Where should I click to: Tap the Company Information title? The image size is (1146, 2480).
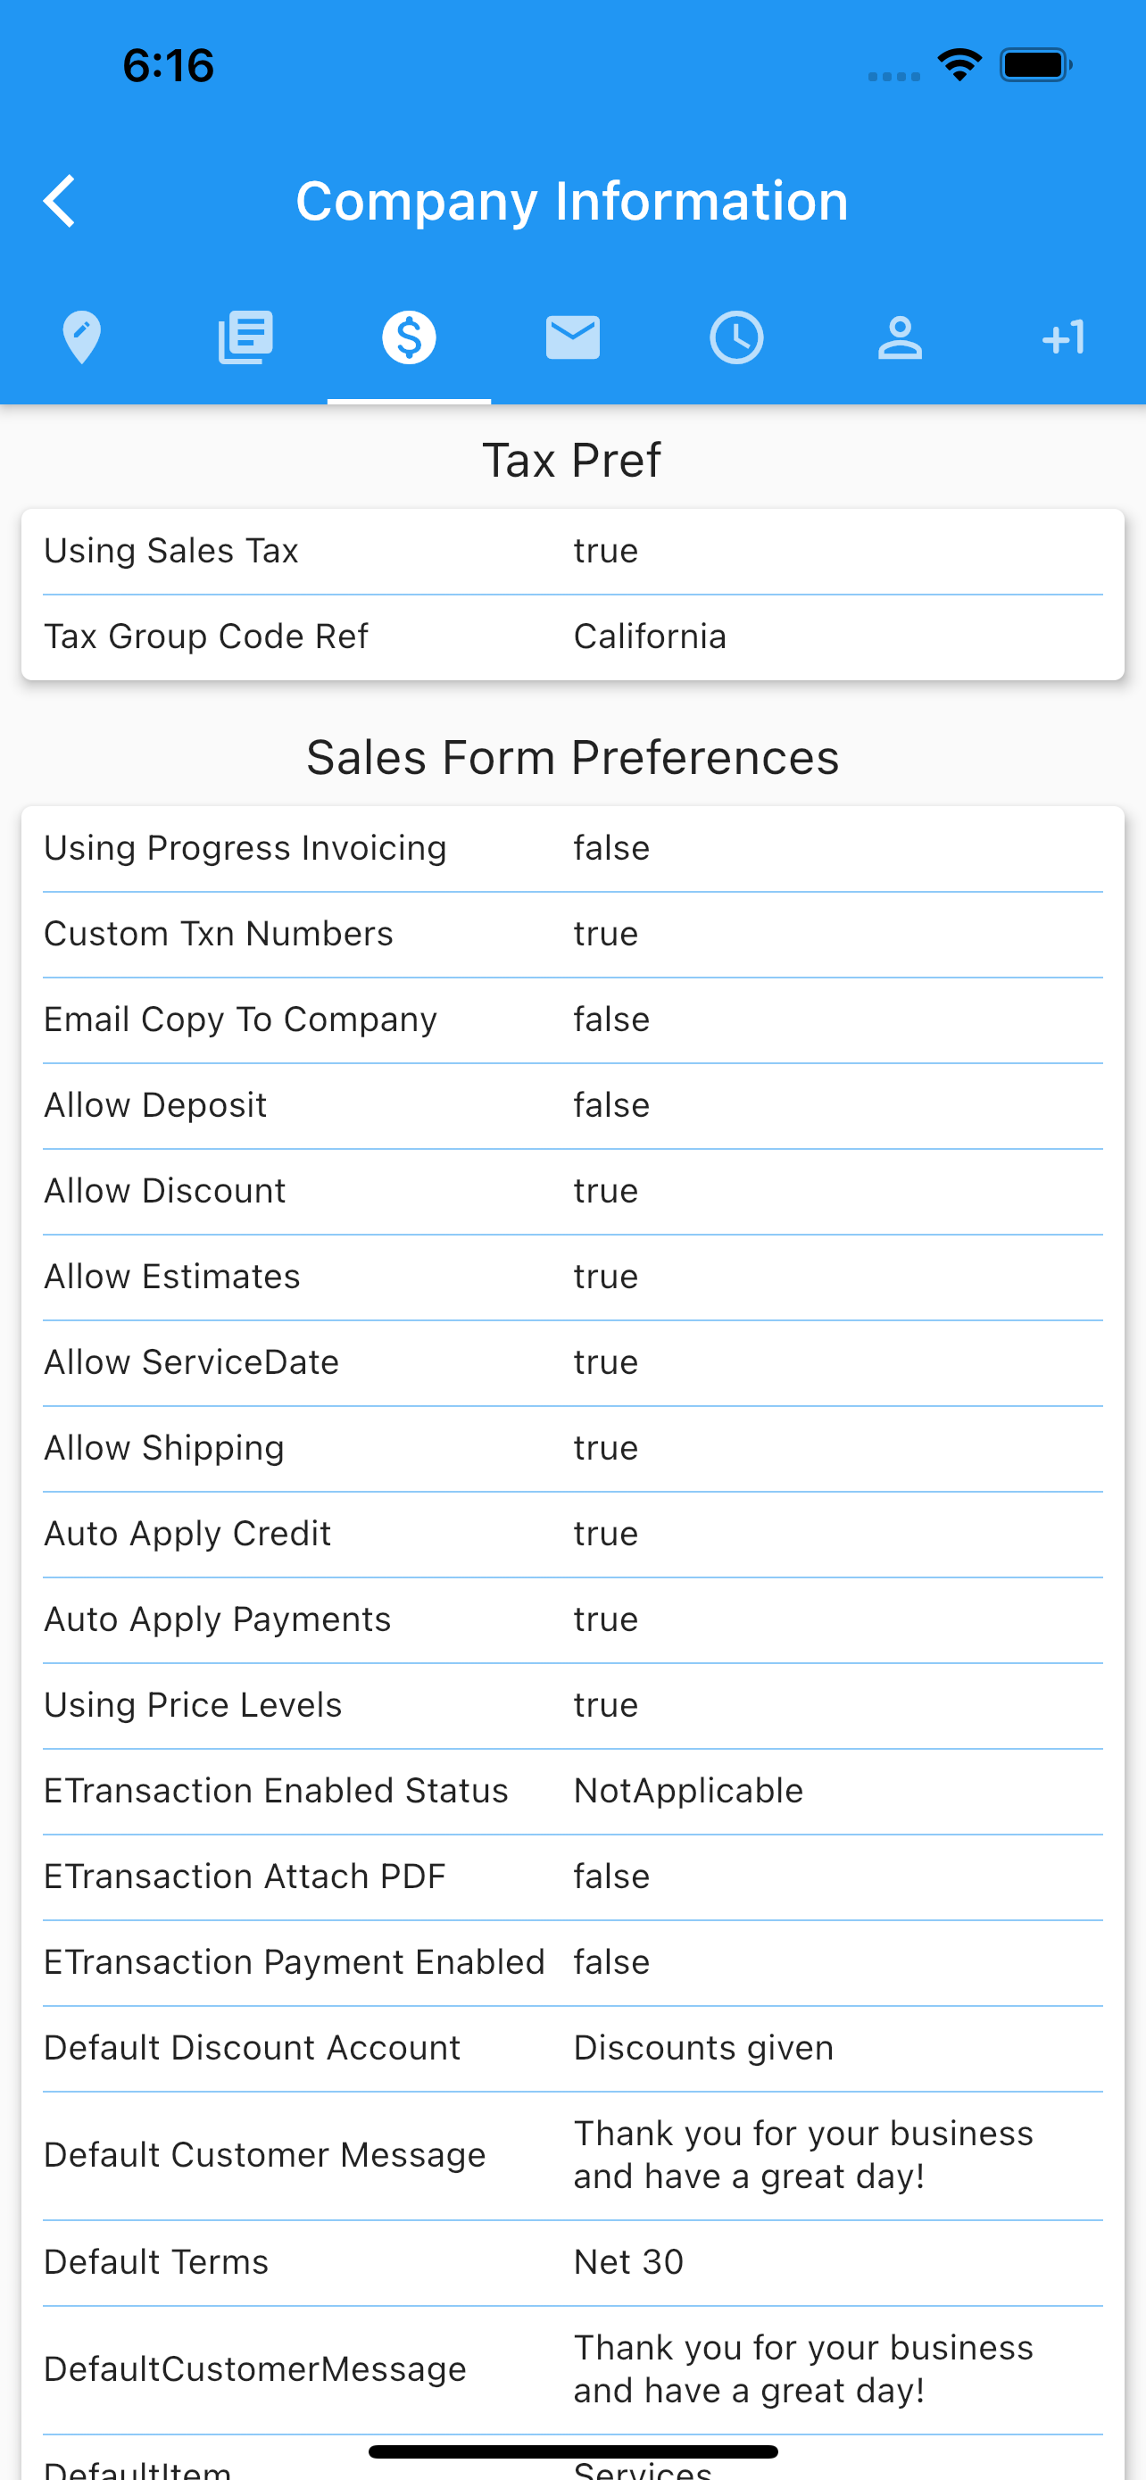(x=572, y=201)
